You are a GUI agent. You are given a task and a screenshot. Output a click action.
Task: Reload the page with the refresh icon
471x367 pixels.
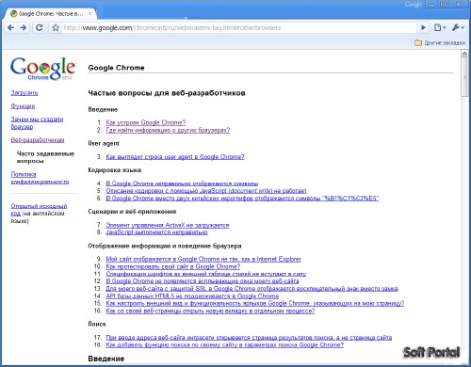(x=40, y=27)
